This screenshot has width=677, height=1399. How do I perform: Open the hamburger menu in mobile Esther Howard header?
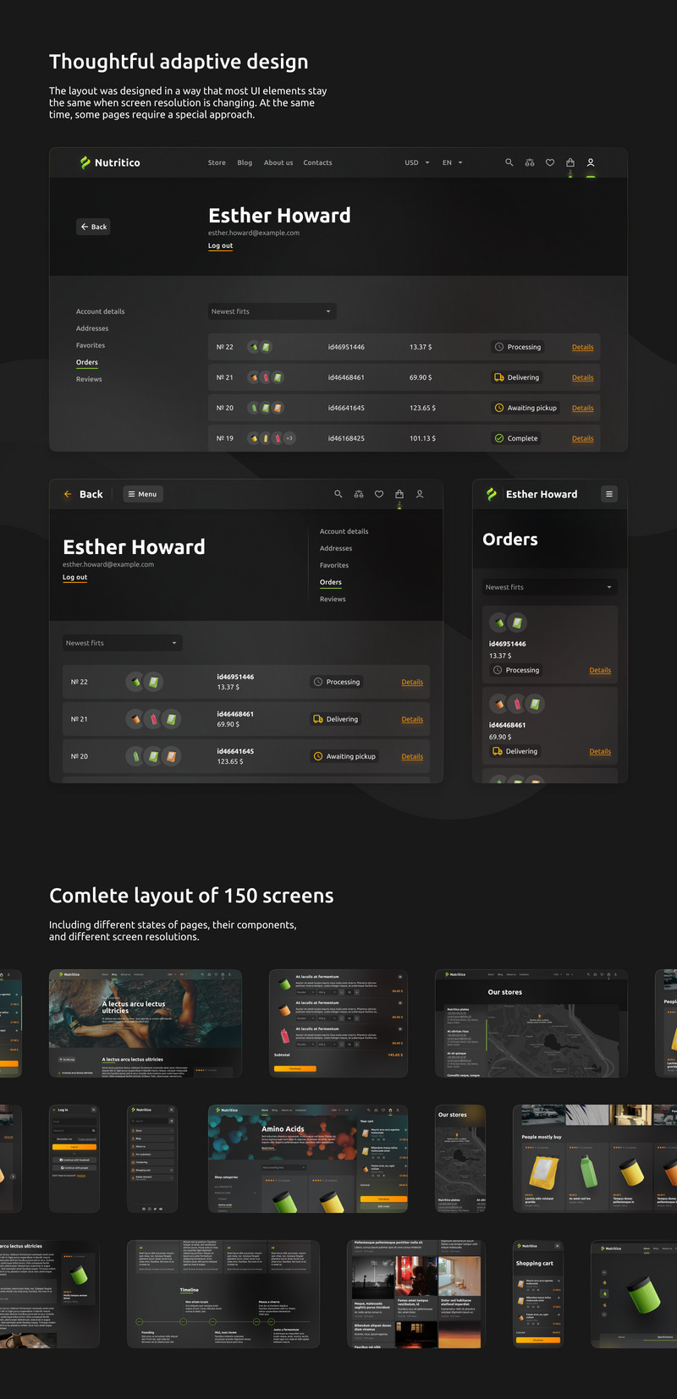tap(609, 494)
